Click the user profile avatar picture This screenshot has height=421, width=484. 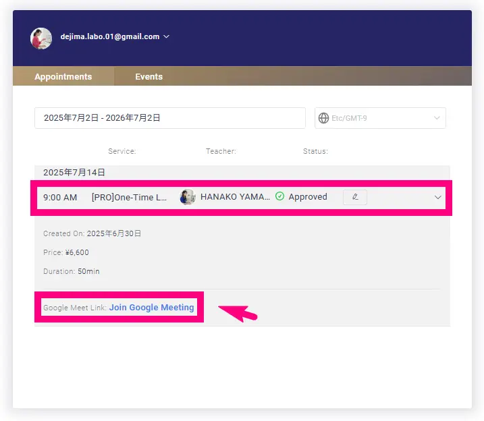click(x=41, y=38)
